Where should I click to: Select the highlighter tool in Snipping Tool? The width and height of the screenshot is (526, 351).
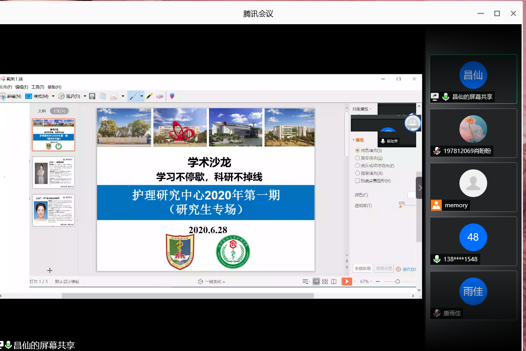point(149,96)
